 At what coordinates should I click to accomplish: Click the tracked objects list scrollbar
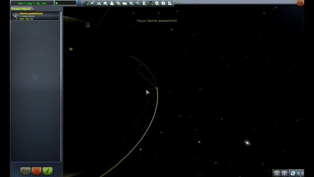click(61, 87)
